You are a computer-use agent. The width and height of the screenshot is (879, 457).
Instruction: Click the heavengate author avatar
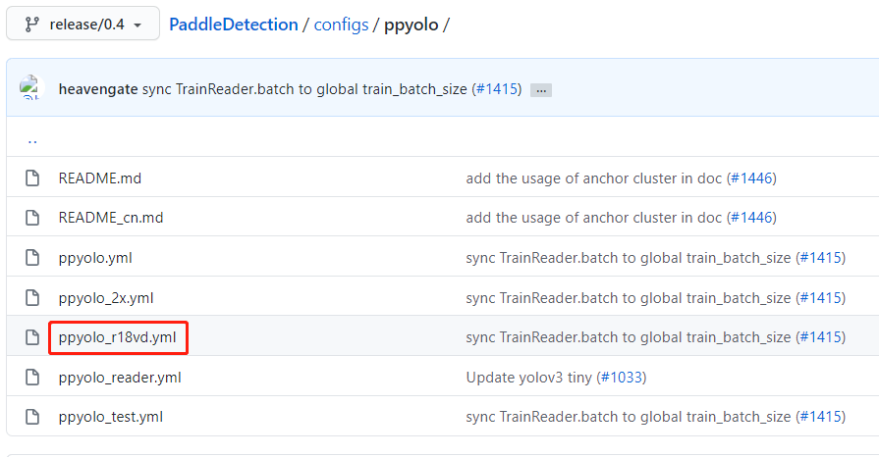coord(32,88)
